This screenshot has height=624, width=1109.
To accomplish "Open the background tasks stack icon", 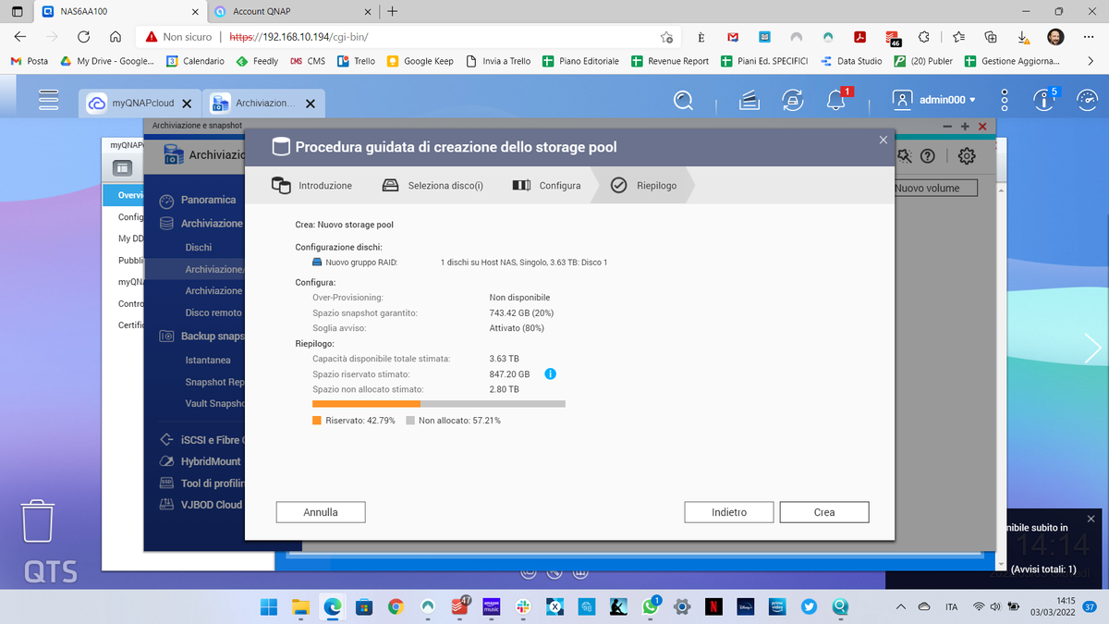I will click(751, 100).
